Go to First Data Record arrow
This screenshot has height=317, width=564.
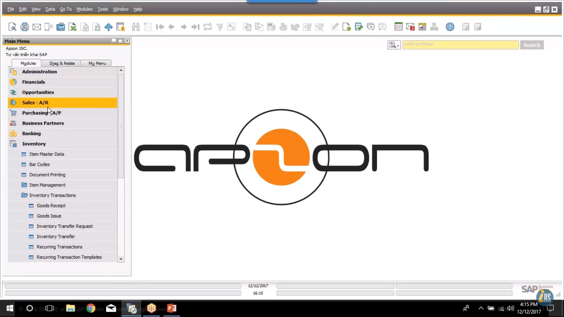tap(160, 27)
